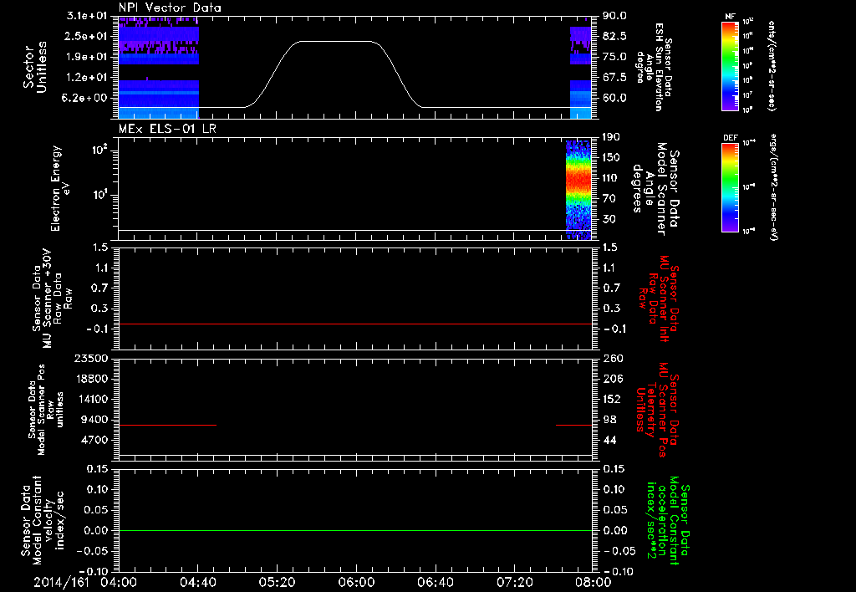Click the red 'MU Scanner Pos Telemetry' label
The image size is (856, 592).
coord(657,410)
